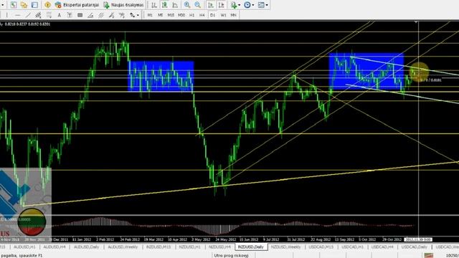Image resolution: width=459 pixels, height=258 pixels.
Task: Toggle Ekspertai patarėjai auto-trading
Action: point(77,5)
